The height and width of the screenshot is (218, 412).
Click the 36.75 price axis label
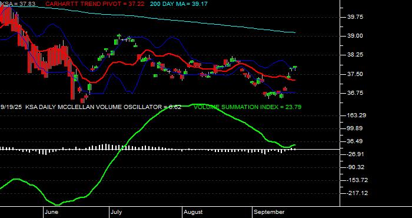[x=355, y=93]
